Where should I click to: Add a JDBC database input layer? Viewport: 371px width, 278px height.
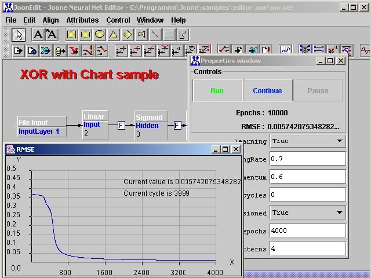click(60, 50)
